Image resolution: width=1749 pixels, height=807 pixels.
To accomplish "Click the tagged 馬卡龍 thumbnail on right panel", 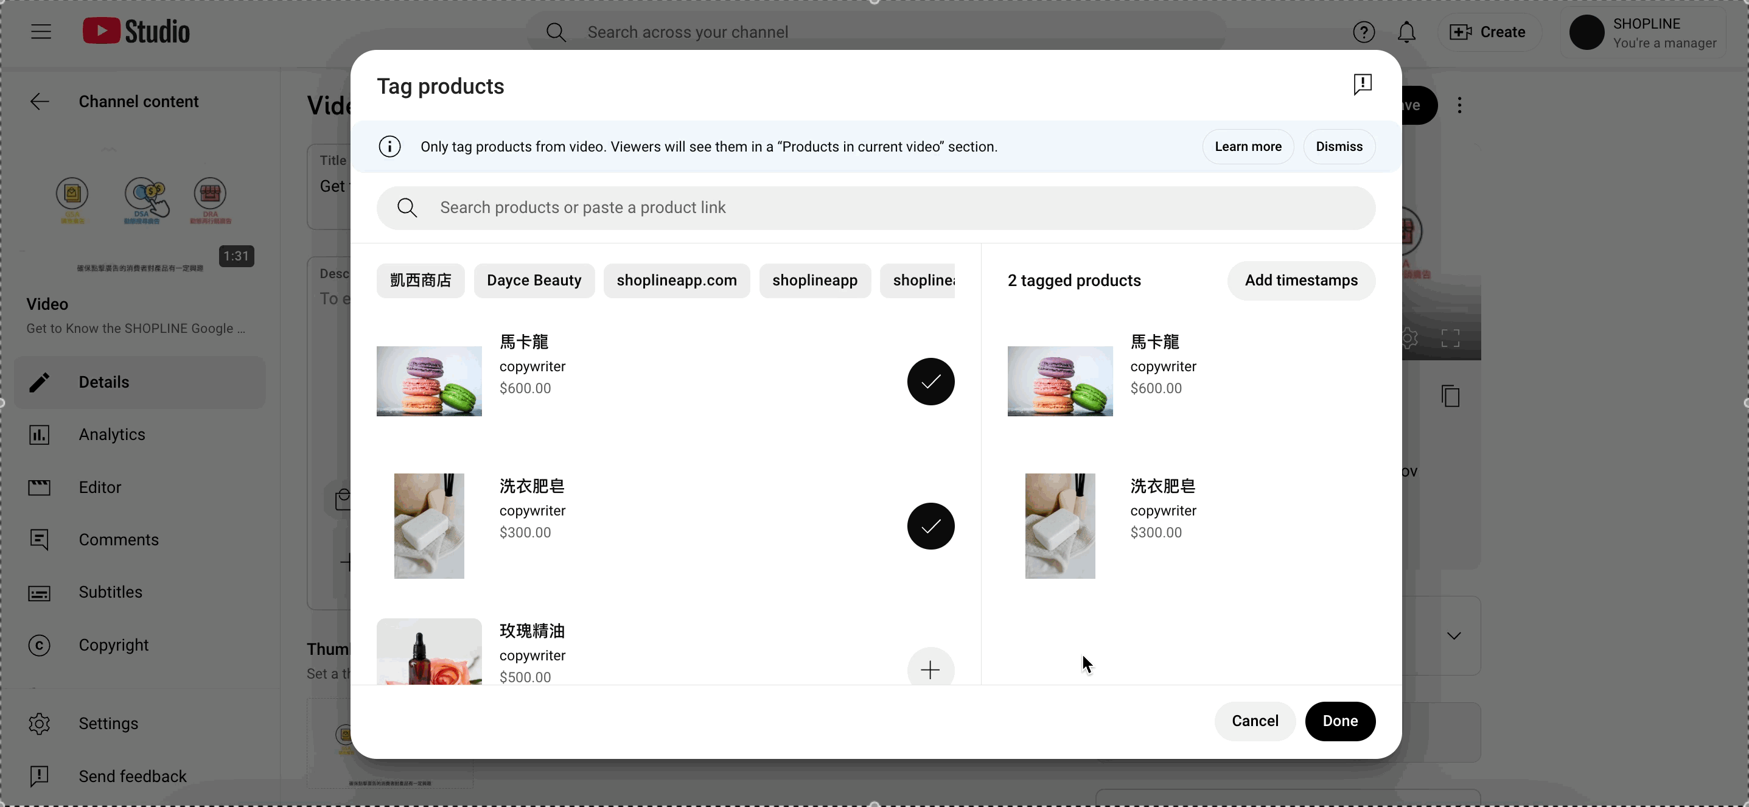I will [1060, 382].
